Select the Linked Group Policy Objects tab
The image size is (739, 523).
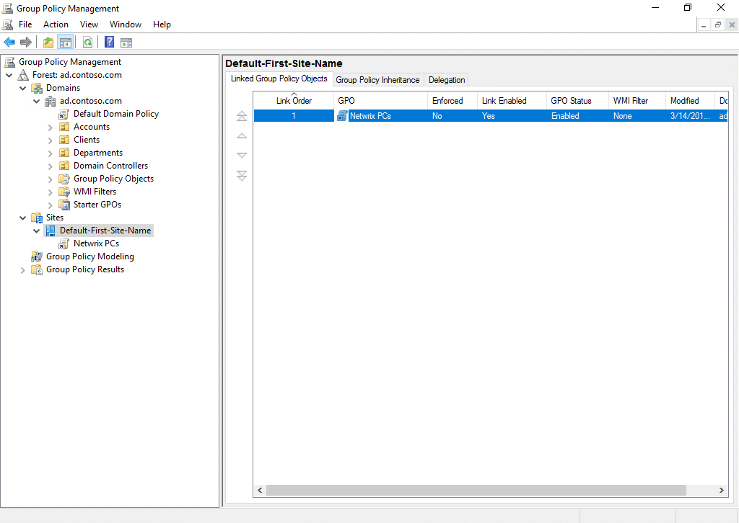pos(279,79)
